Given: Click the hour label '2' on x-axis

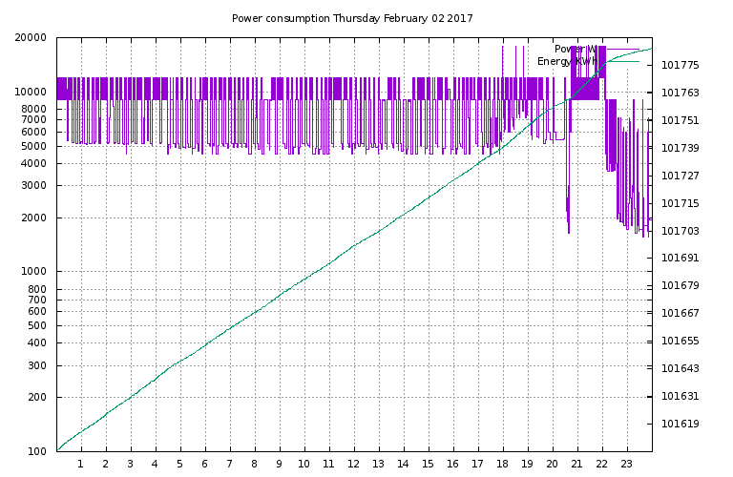Looking at the screenshot, I should [106, 464].
